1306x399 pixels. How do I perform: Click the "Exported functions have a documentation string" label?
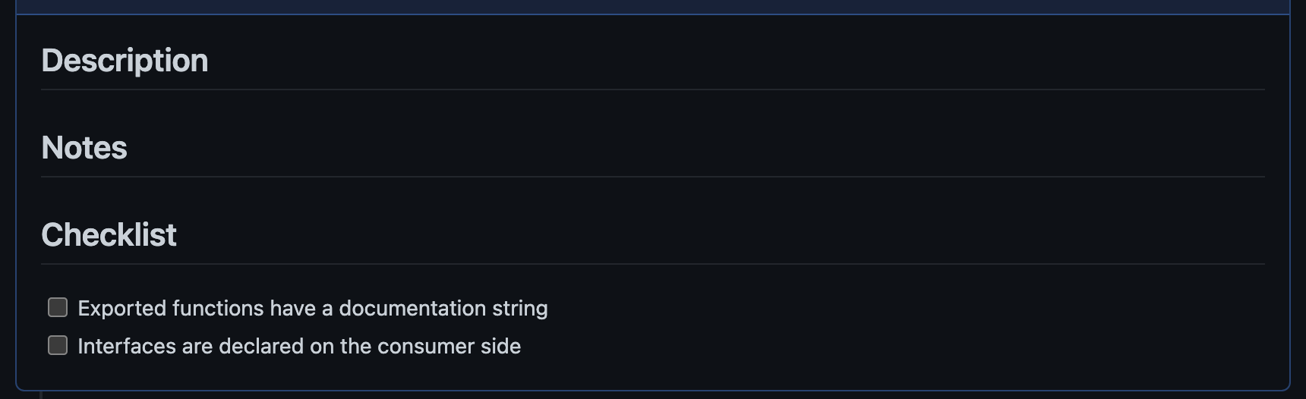click(313, 308)
